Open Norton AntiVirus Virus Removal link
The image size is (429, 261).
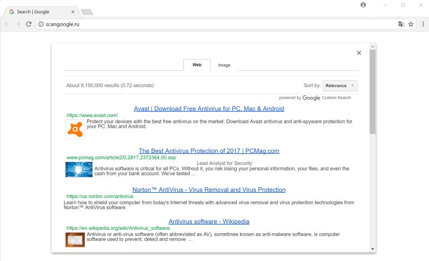point(209,190)
